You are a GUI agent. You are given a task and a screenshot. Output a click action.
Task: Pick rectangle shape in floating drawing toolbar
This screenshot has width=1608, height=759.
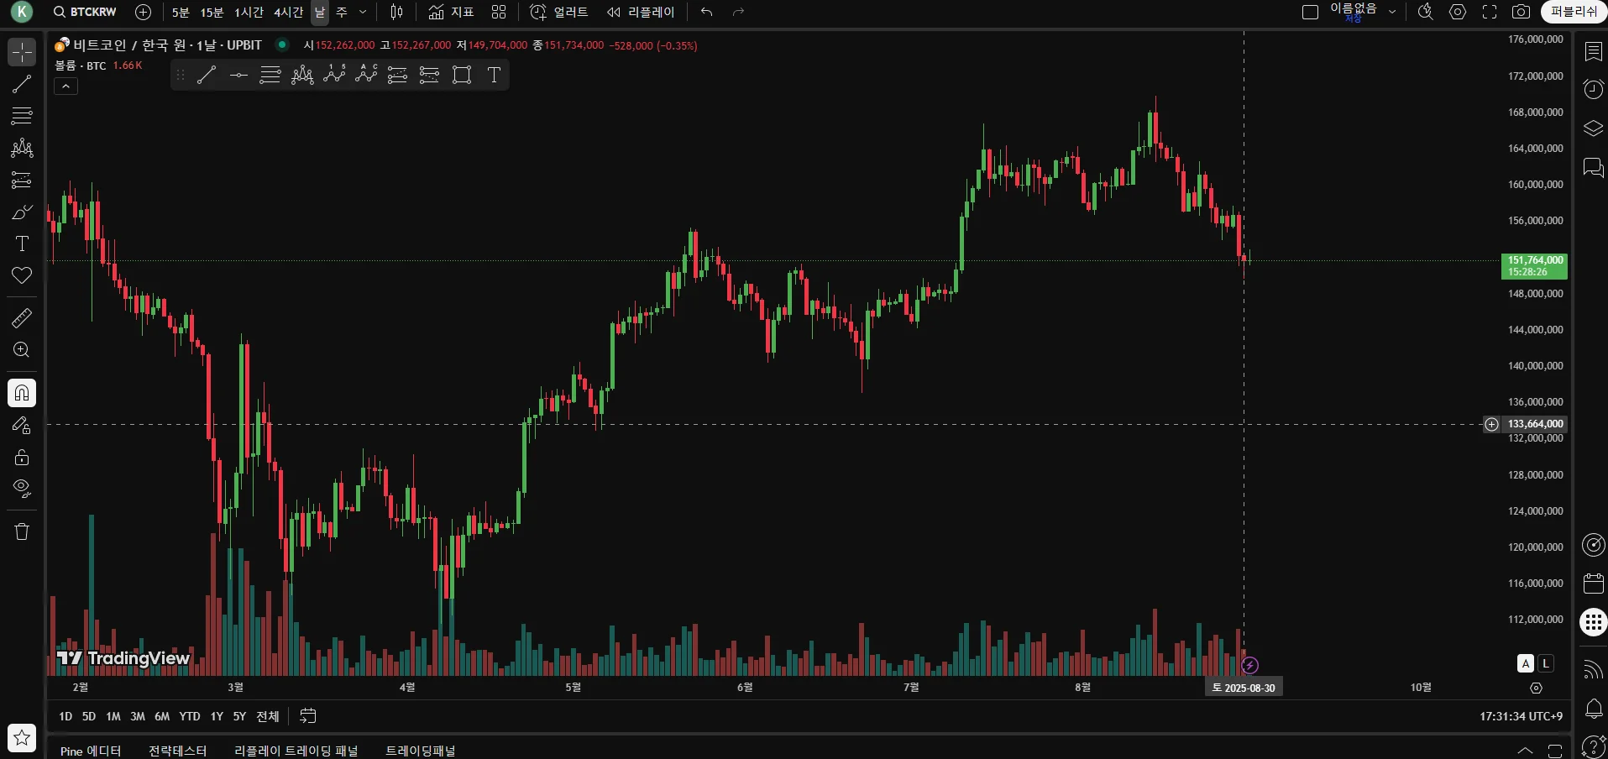[462, 76]
